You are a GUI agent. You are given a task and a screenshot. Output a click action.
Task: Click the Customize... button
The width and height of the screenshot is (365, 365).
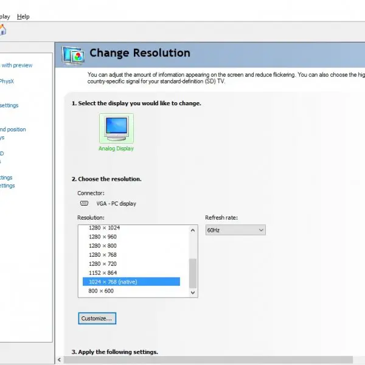click(x=97, y=318)
